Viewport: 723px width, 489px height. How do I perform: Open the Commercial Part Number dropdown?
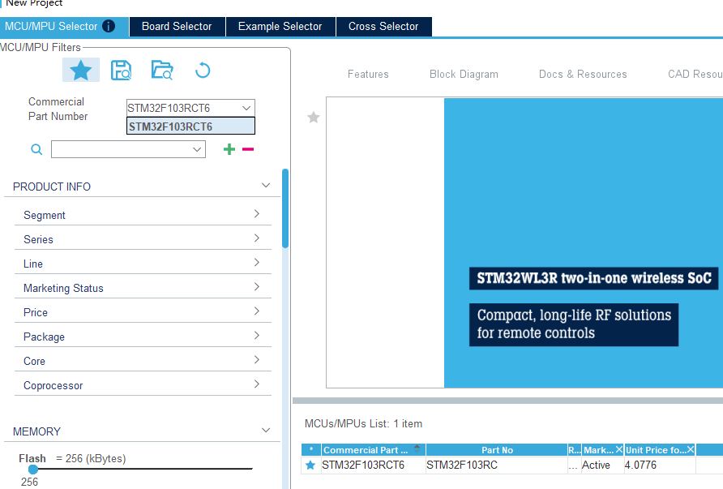(x=246, y=108)
